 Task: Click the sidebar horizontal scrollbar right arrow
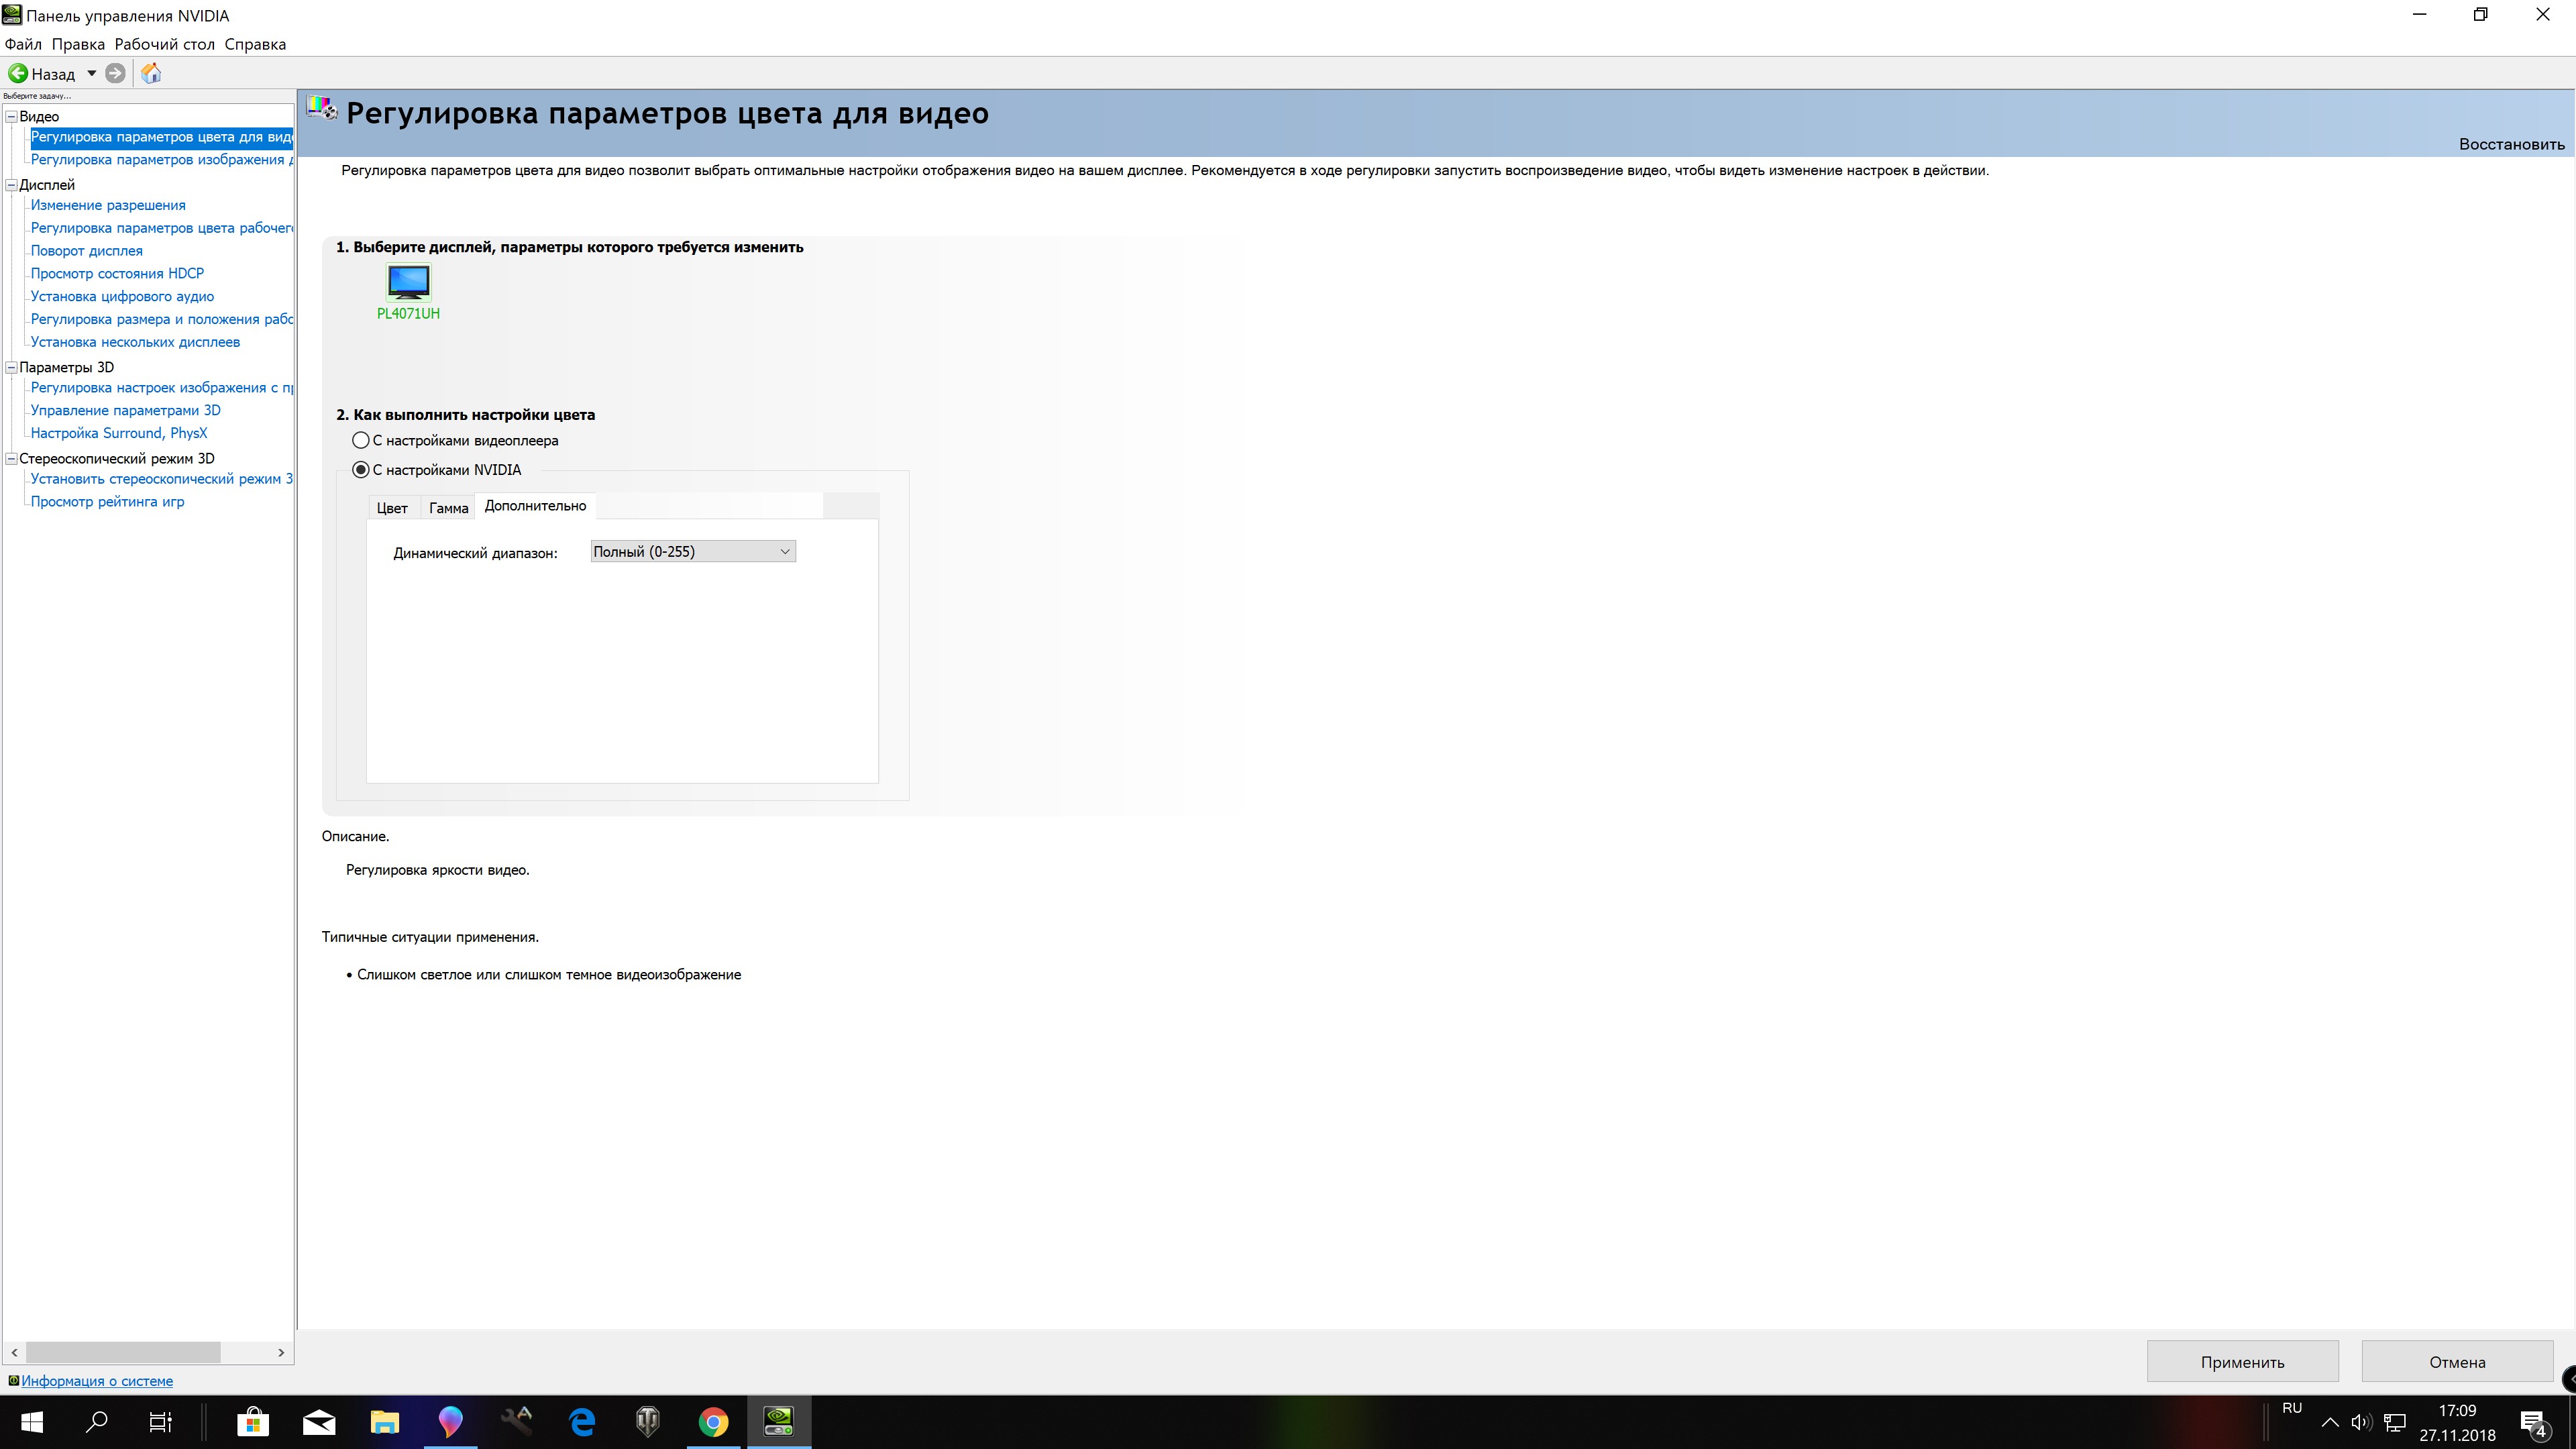tap(281, 1352)
